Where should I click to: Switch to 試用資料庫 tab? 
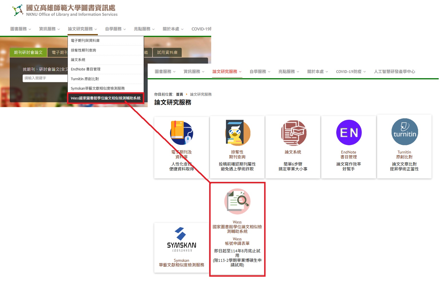[x=167, y=52]
